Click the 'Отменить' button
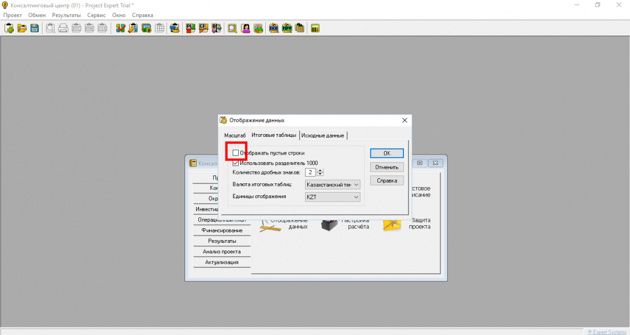 [x=386, y=167]
